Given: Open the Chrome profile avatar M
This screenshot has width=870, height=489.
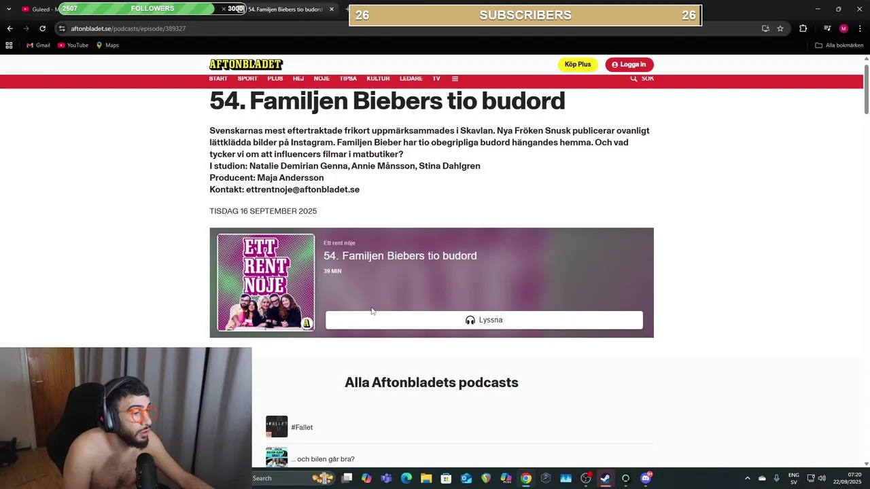Looking at the screenshot, I should tap(843, 29).
